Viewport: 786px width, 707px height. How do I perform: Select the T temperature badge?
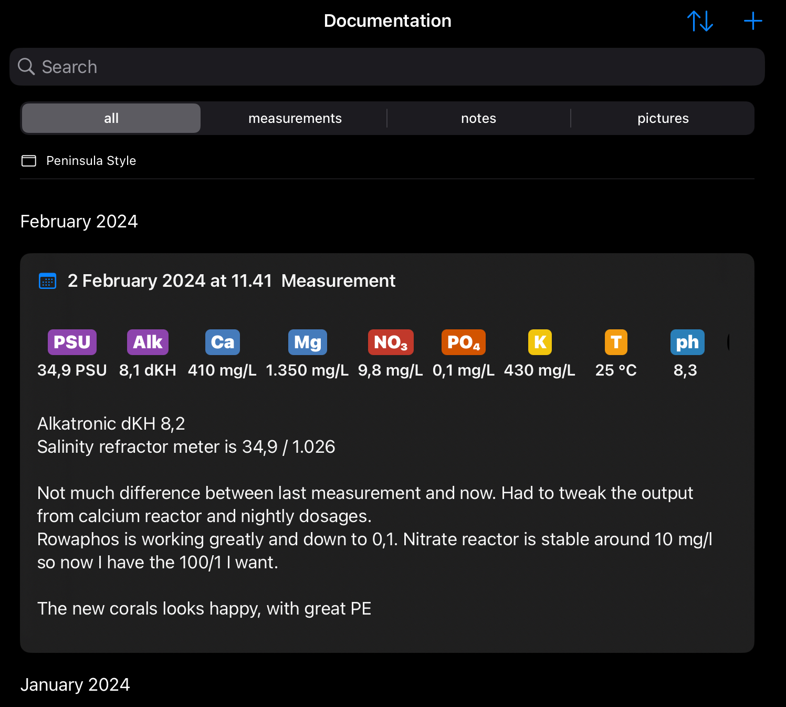click(x=615, y=342)
